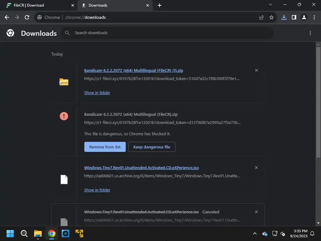Open Windows.Tiny7 eXPerience.iso download link

click(x=141, y=168)
